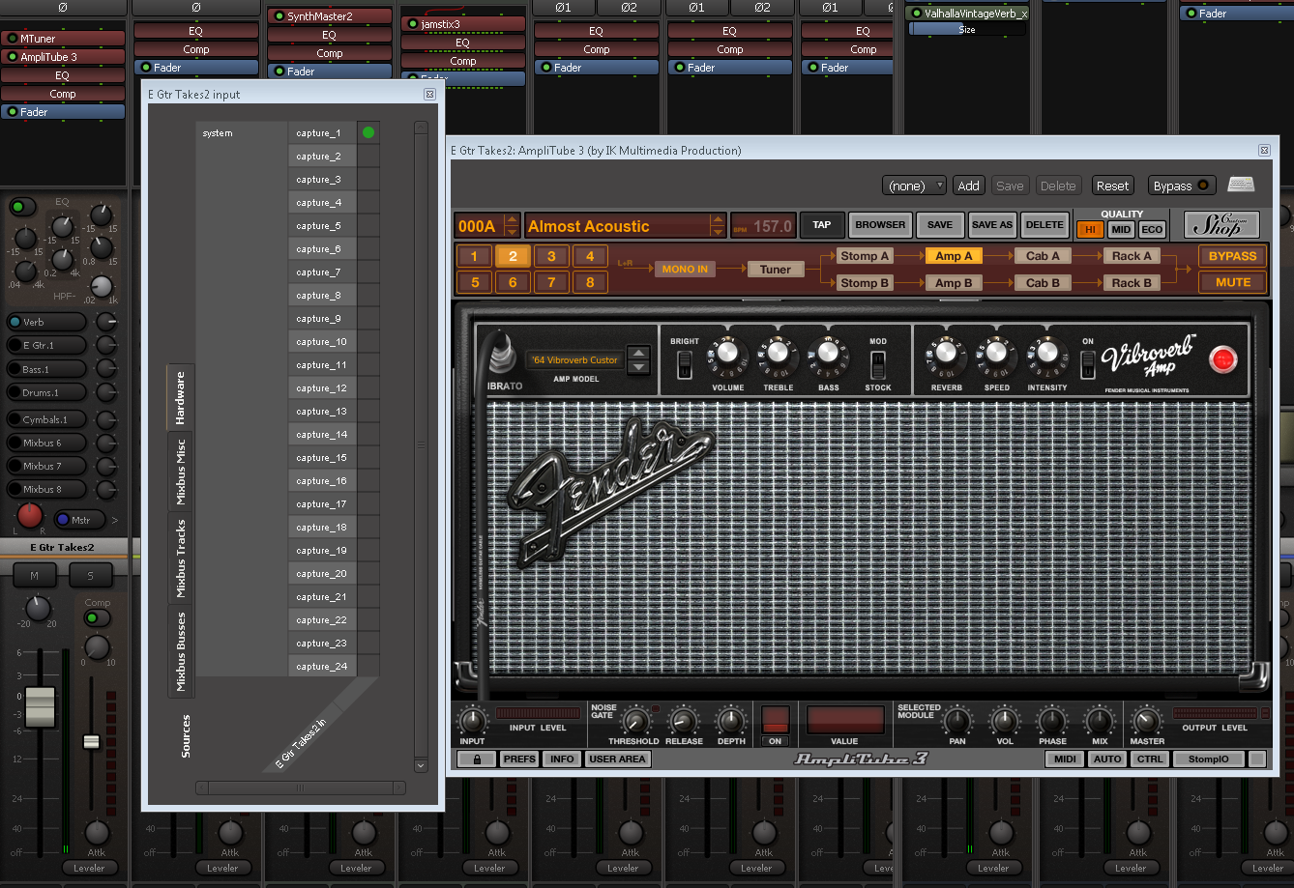
Task: Click the BROWSER button
Action: pyautogui.click(x=880, y=225)
